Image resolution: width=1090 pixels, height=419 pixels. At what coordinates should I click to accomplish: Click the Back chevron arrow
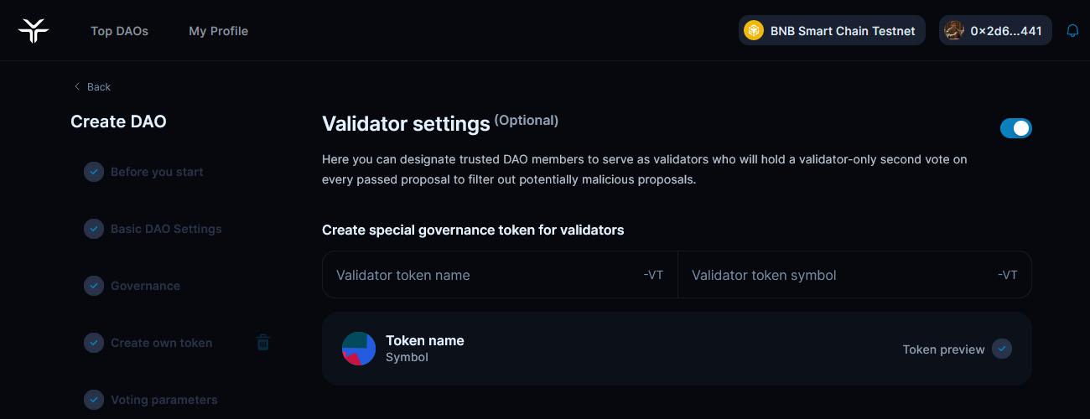tap(77, 87)
